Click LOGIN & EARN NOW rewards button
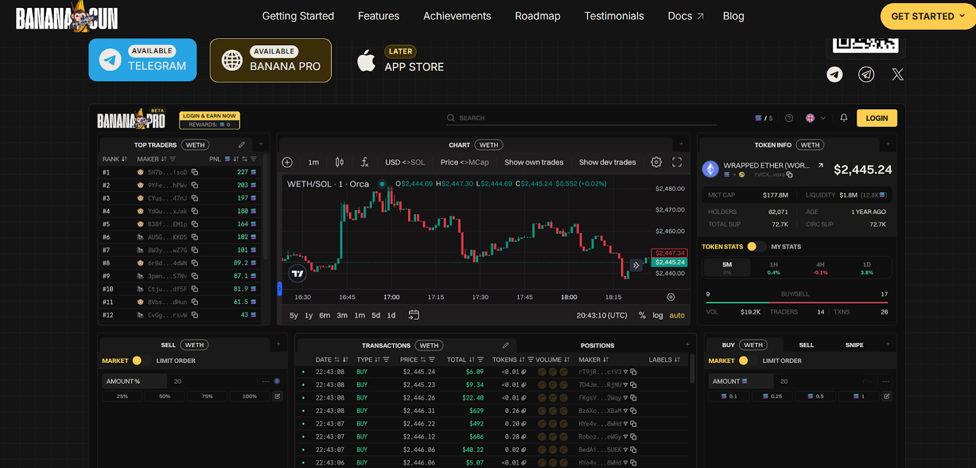Image resolution: width=976 pixels, height=468 pixels. click(x=209, y=120)
